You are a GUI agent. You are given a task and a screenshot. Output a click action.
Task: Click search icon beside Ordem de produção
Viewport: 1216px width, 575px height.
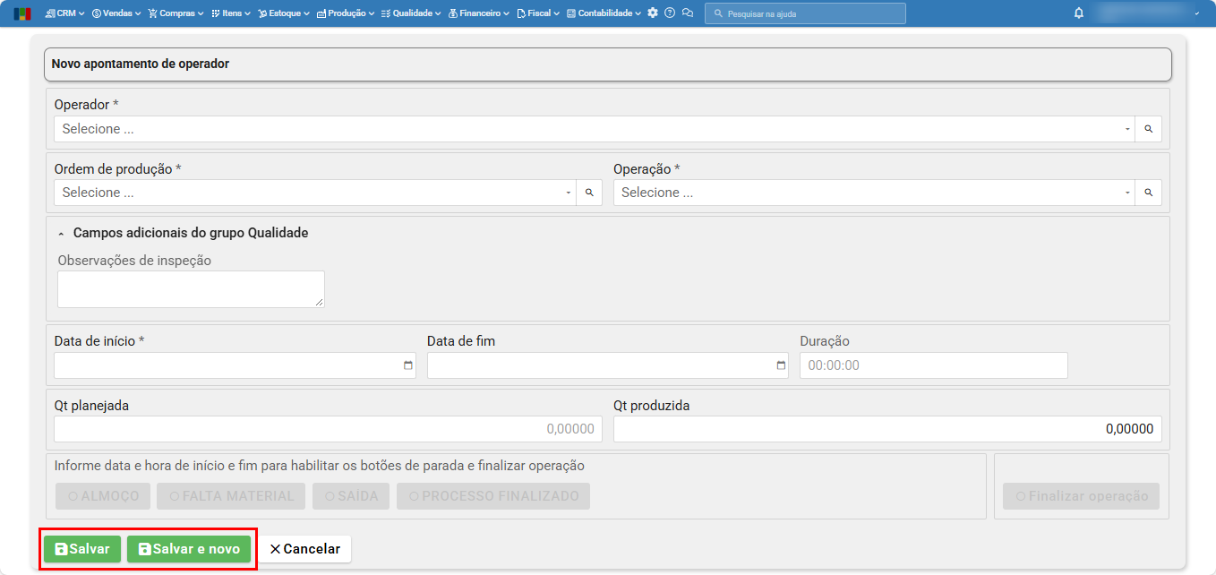(x=589, y=193)
